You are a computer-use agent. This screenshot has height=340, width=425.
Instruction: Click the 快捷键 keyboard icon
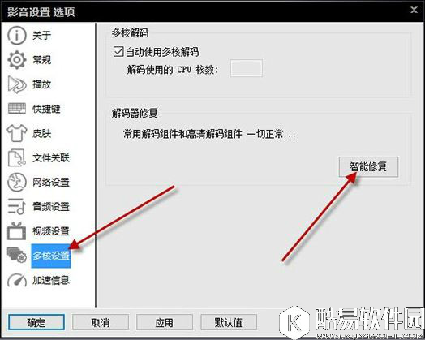click(17, 109)
